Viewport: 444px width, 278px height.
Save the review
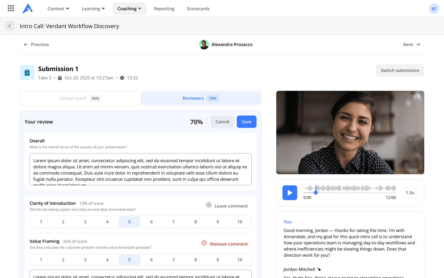tap(247, 122)
